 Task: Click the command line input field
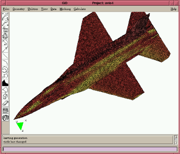click(90, 149)
